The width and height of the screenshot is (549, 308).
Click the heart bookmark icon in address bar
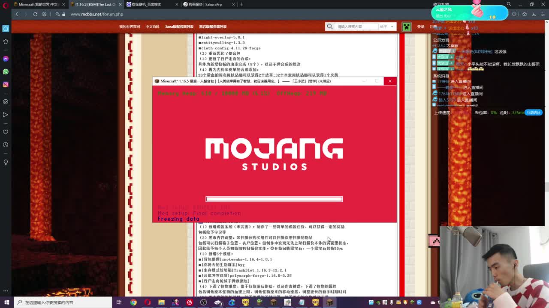point(514,14)
